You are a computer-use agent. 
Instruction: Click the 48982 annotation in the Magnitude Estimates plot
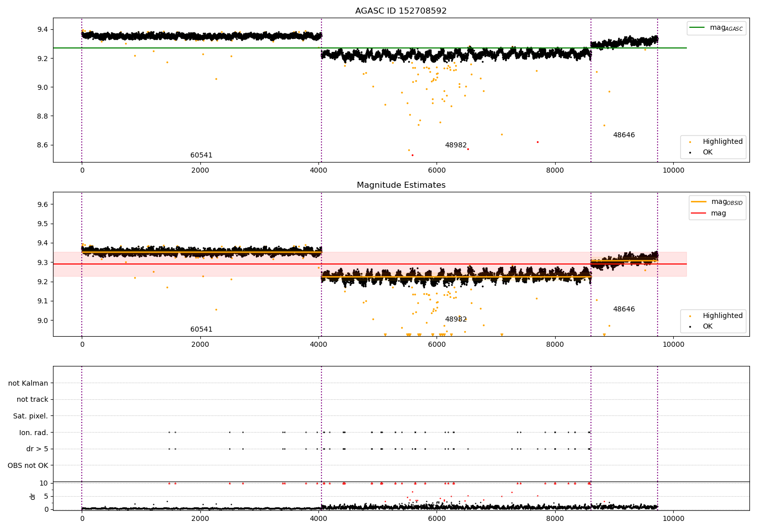tap(456, 320)
